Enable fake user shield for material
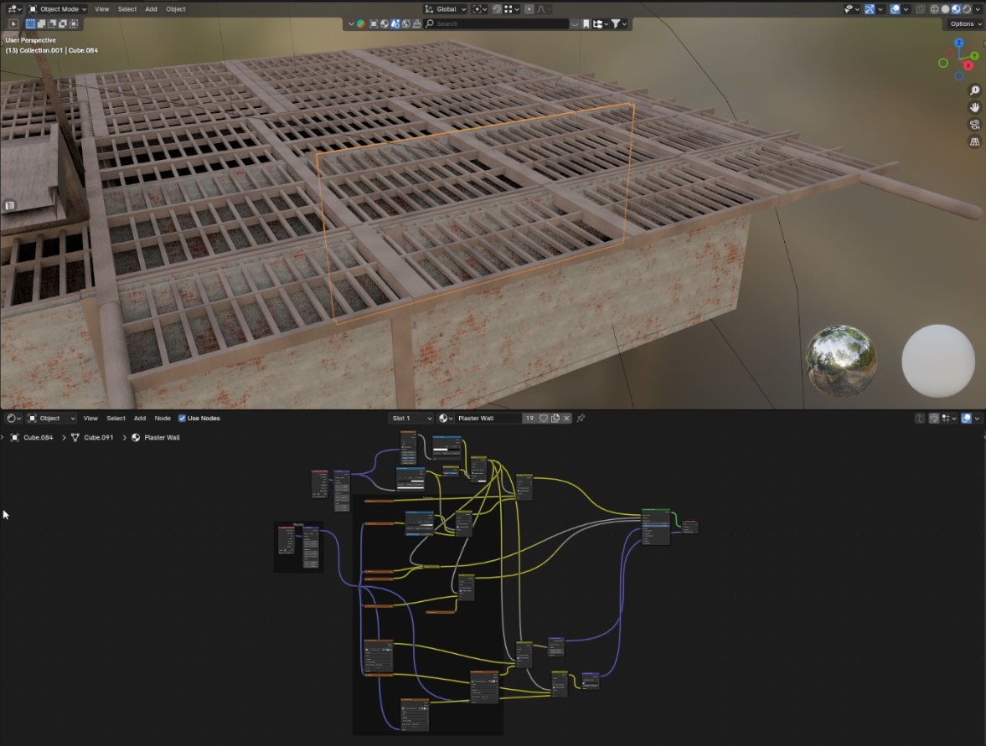The image size is (986, 746). point(543,418)
